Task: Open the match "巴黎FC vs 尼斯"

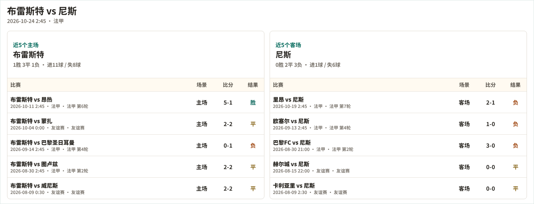Action: (x=292, y=142)
